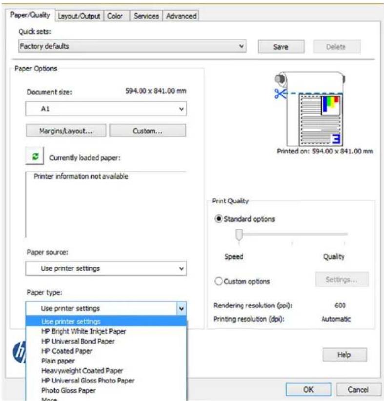This screenshot has height=401, width=384.
Task: Click the Help button
Action: pyautogui.click(x=344, y=355)
